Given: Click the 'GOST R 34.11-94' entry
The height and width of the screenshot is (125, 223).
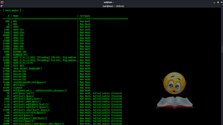Looking at the screenshot, I should click(23, 63).
